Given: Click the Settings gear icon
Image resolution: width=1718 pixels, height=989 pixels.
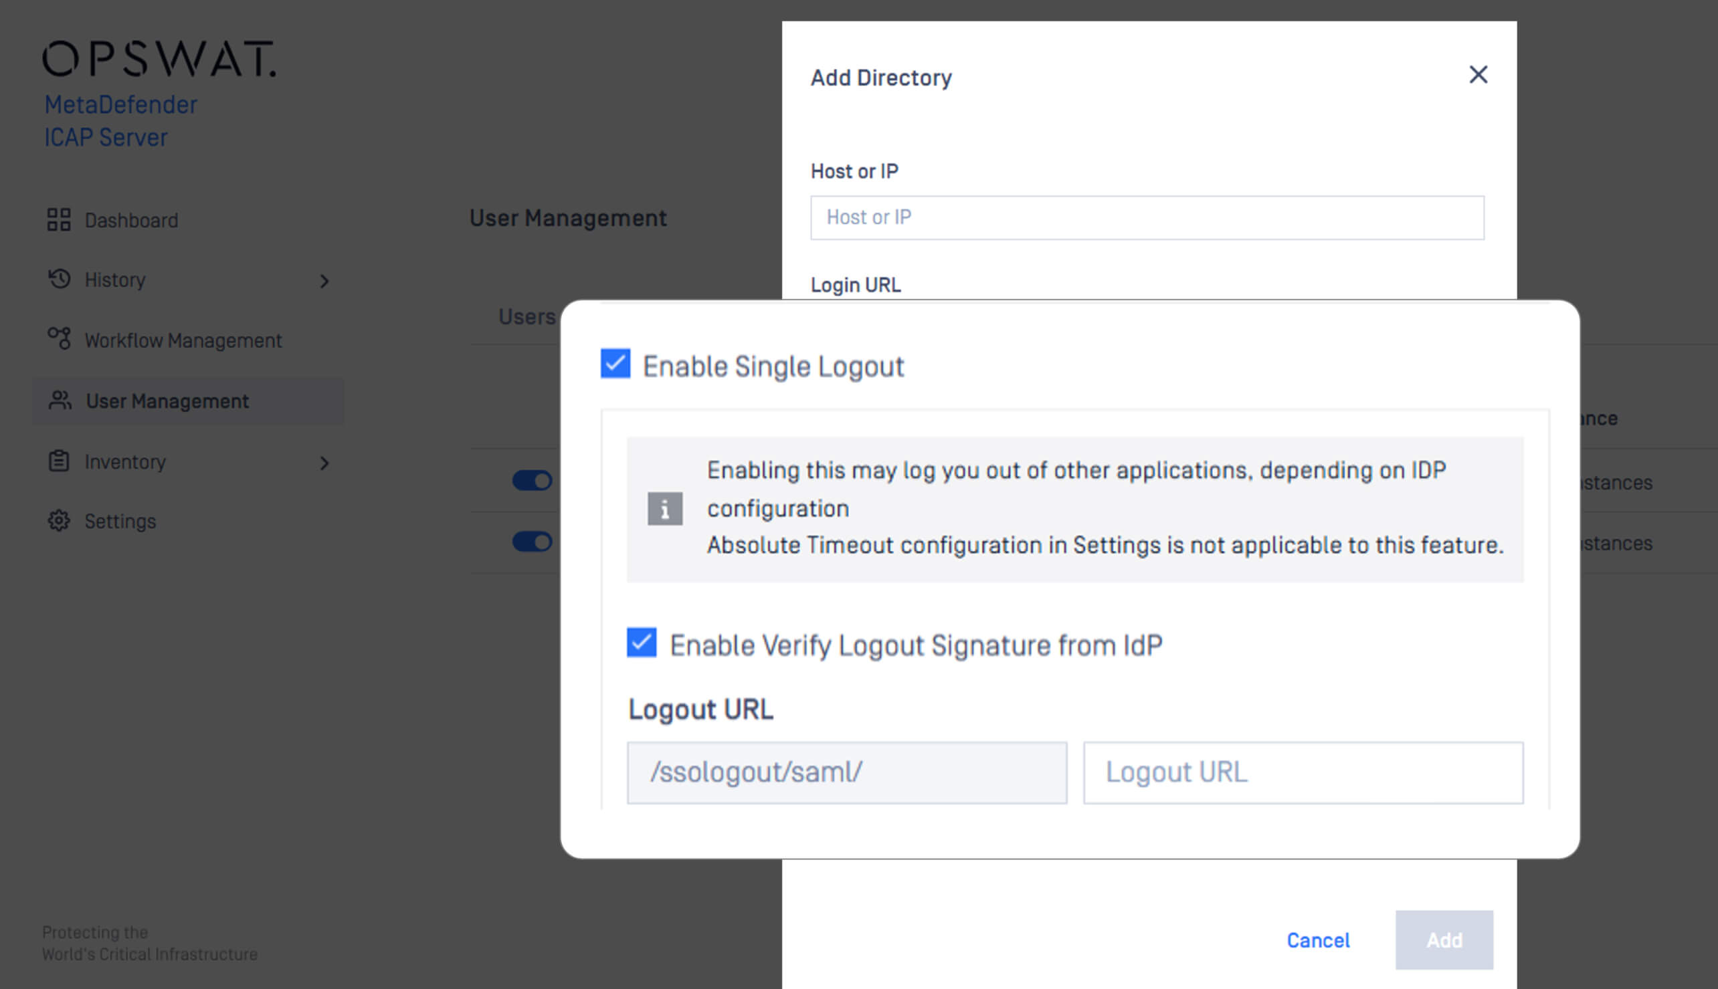Looking at the screenshot, I should click(x=59, y=521).
